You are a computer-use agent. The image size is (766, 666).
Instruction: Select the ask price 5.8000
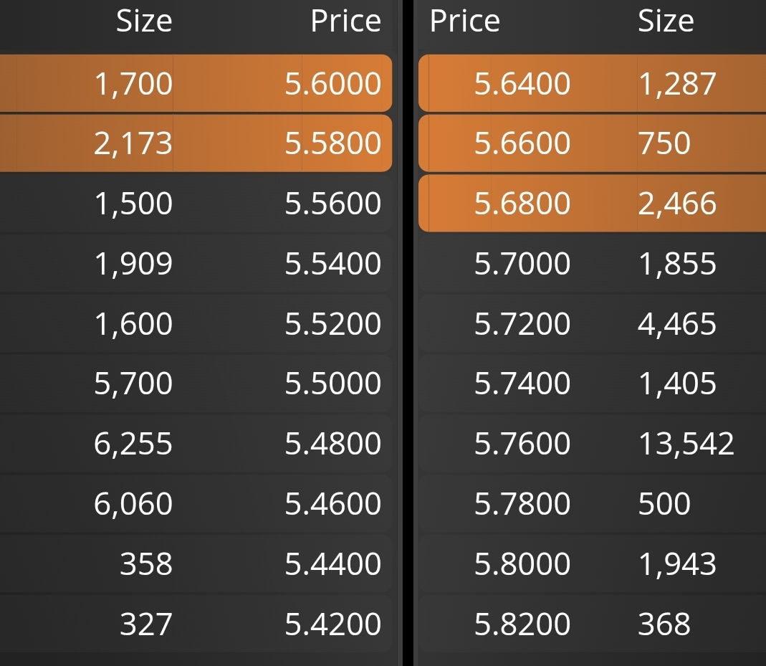coord(522,564)
